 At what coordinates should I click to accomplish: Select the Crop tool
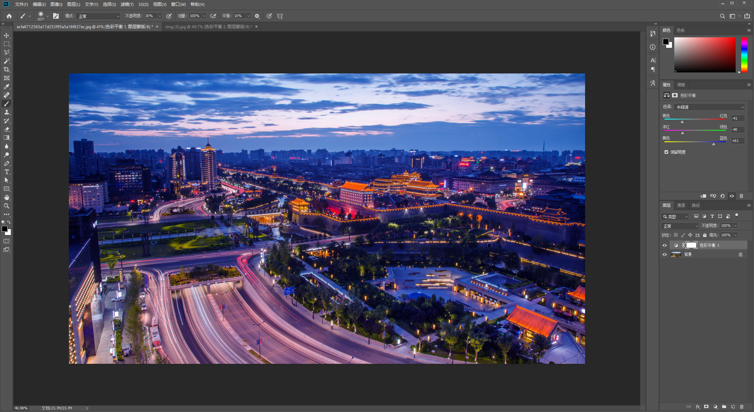click(x=7, y=69)
